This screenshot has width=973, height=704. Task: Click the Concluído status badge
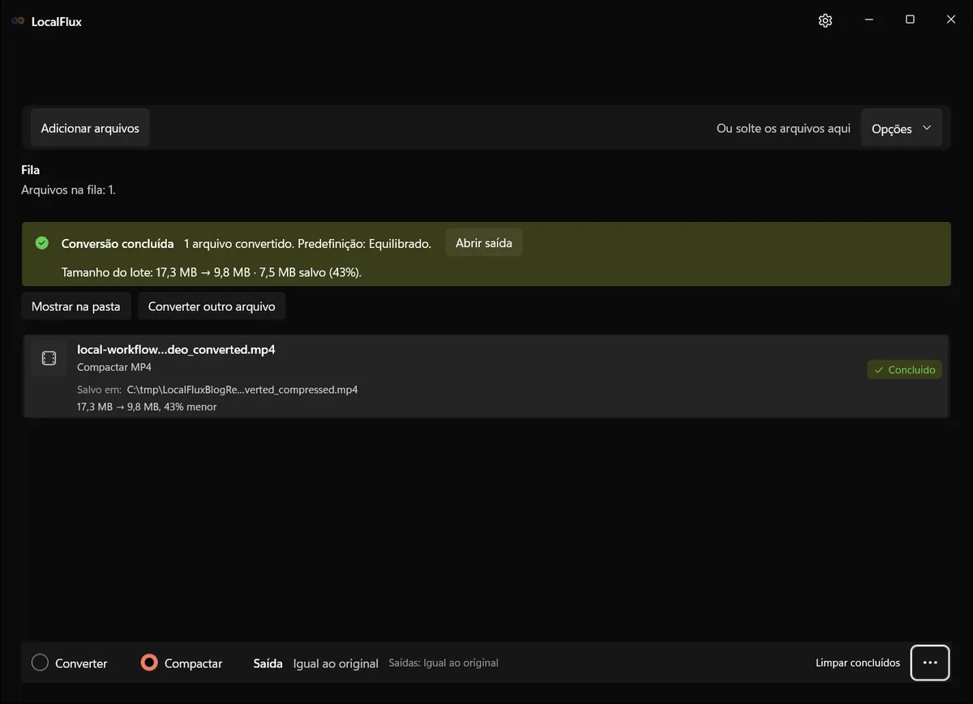click(x=905, y=369)
